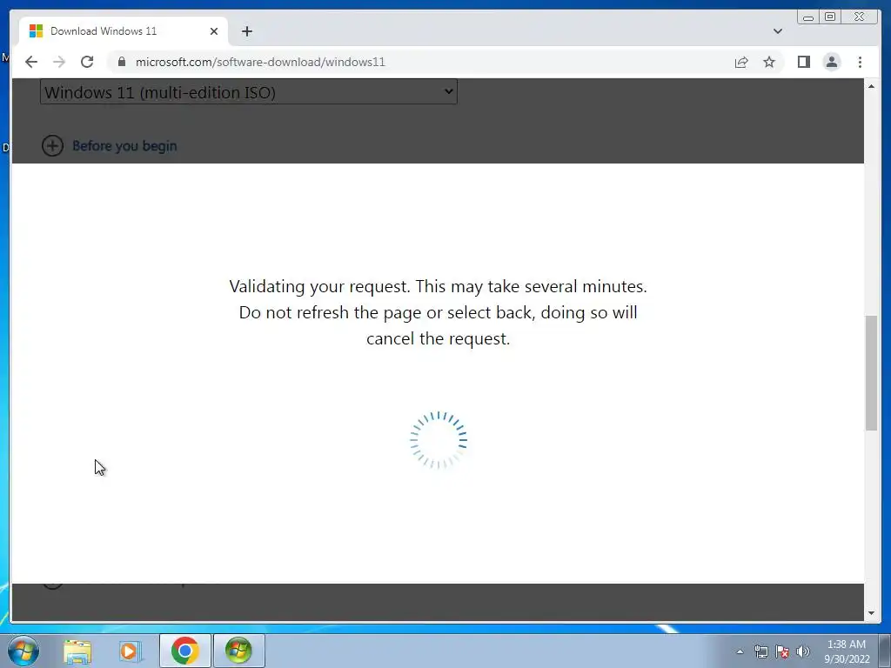The width and height of the screenshot is (891, 668).
Task: Click the Before you begin link text
Action: point(124,146)
